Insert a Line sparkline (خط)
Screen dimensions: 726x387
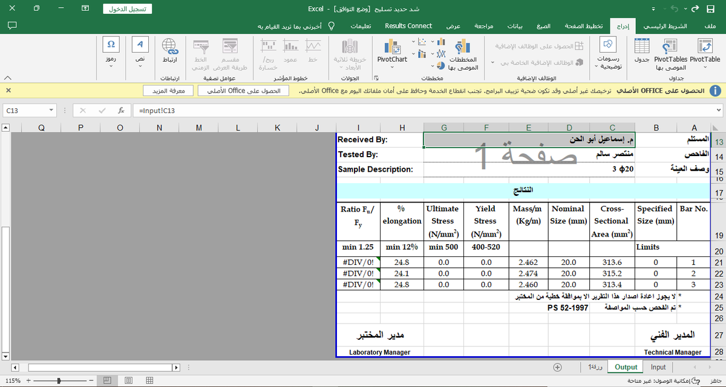[x=313, y=51]
